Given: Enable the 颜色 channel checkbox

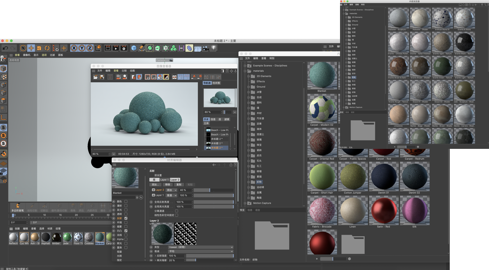Looking at the screenshot, I should [126, 201].
